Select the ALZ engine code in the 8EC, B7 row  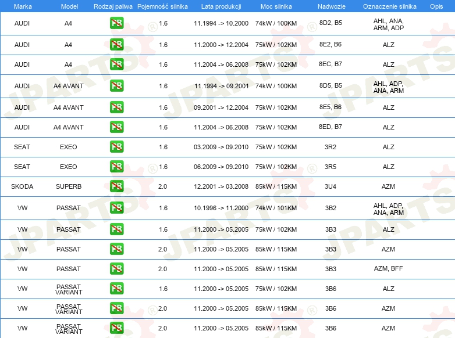tap(388, 64)
